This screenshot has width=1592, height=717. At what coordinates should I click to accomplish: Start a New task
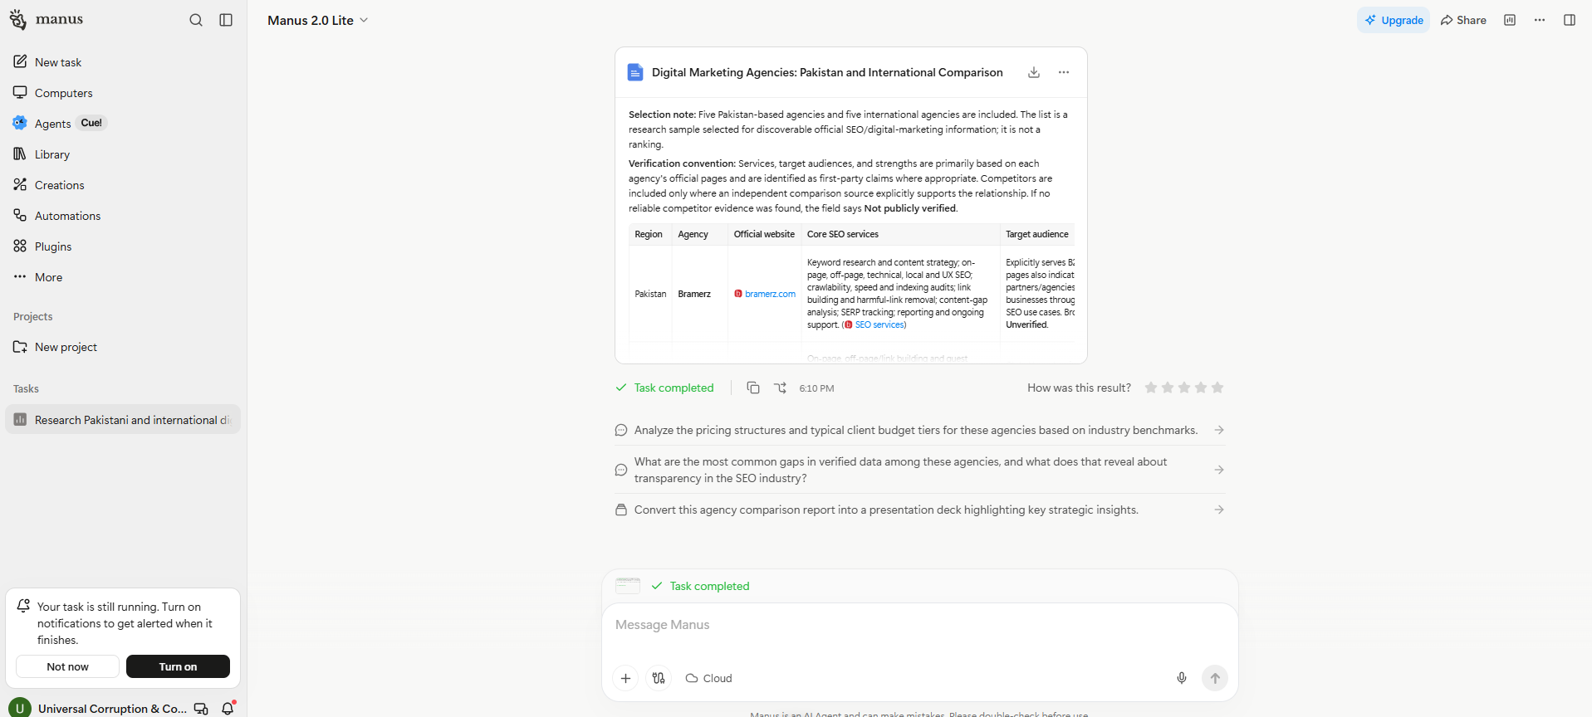pos(123,62)
